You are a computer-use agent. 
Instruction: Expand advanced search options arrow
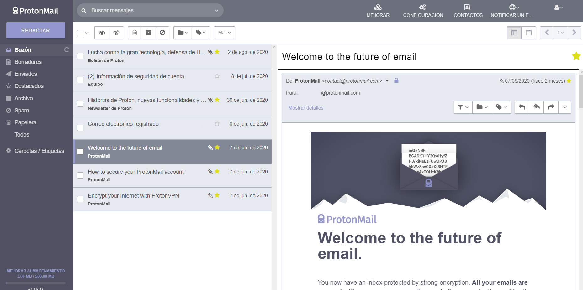216,11
